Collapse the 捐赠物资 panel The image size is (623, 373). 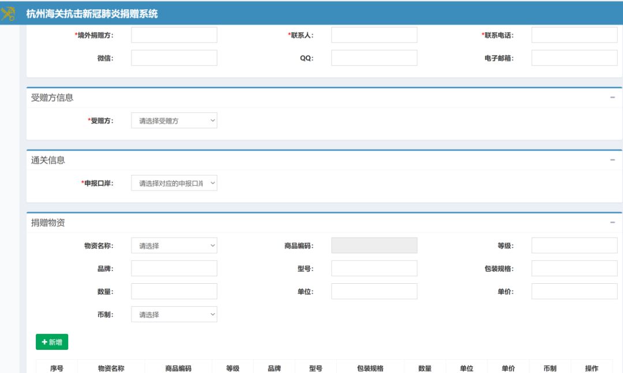pos(612,223)
